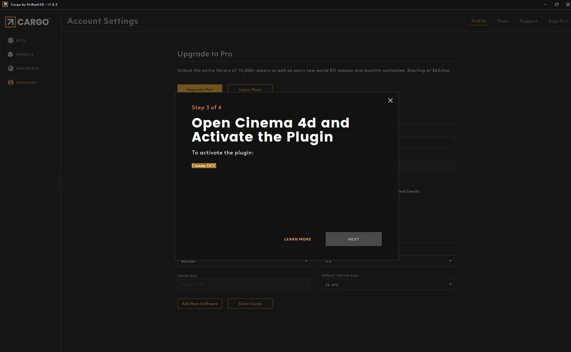Viewport: 571px width, 352px height.
Task: Select the Account user icon
Action: click(11, 82)
